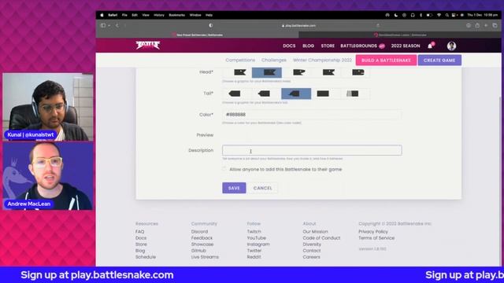Viewport: 504px width, 283px height.
Task: Open Safari privacy report shield icon
Action: 210,25
